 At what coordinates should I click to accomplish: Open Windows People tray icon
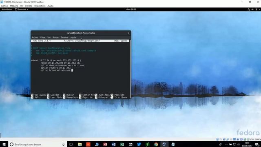pyautogui.click(x=220, y=144)
